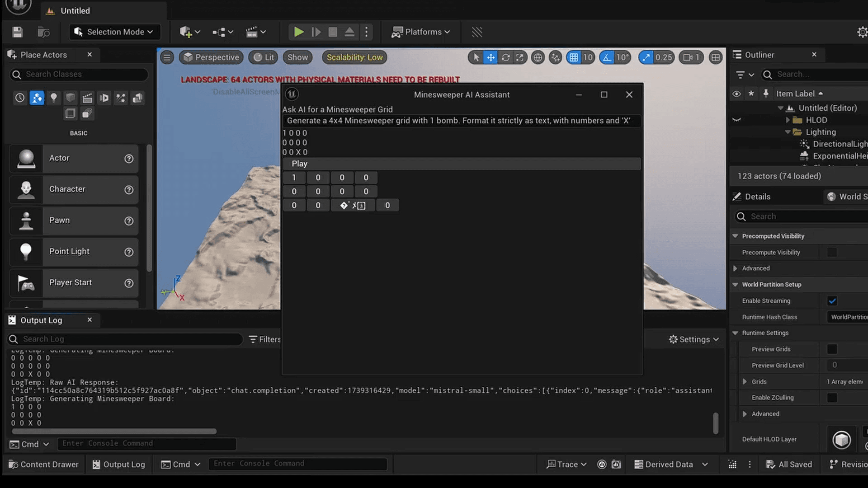Toggle rotation snapping angle icon

[x=607, y=57]
